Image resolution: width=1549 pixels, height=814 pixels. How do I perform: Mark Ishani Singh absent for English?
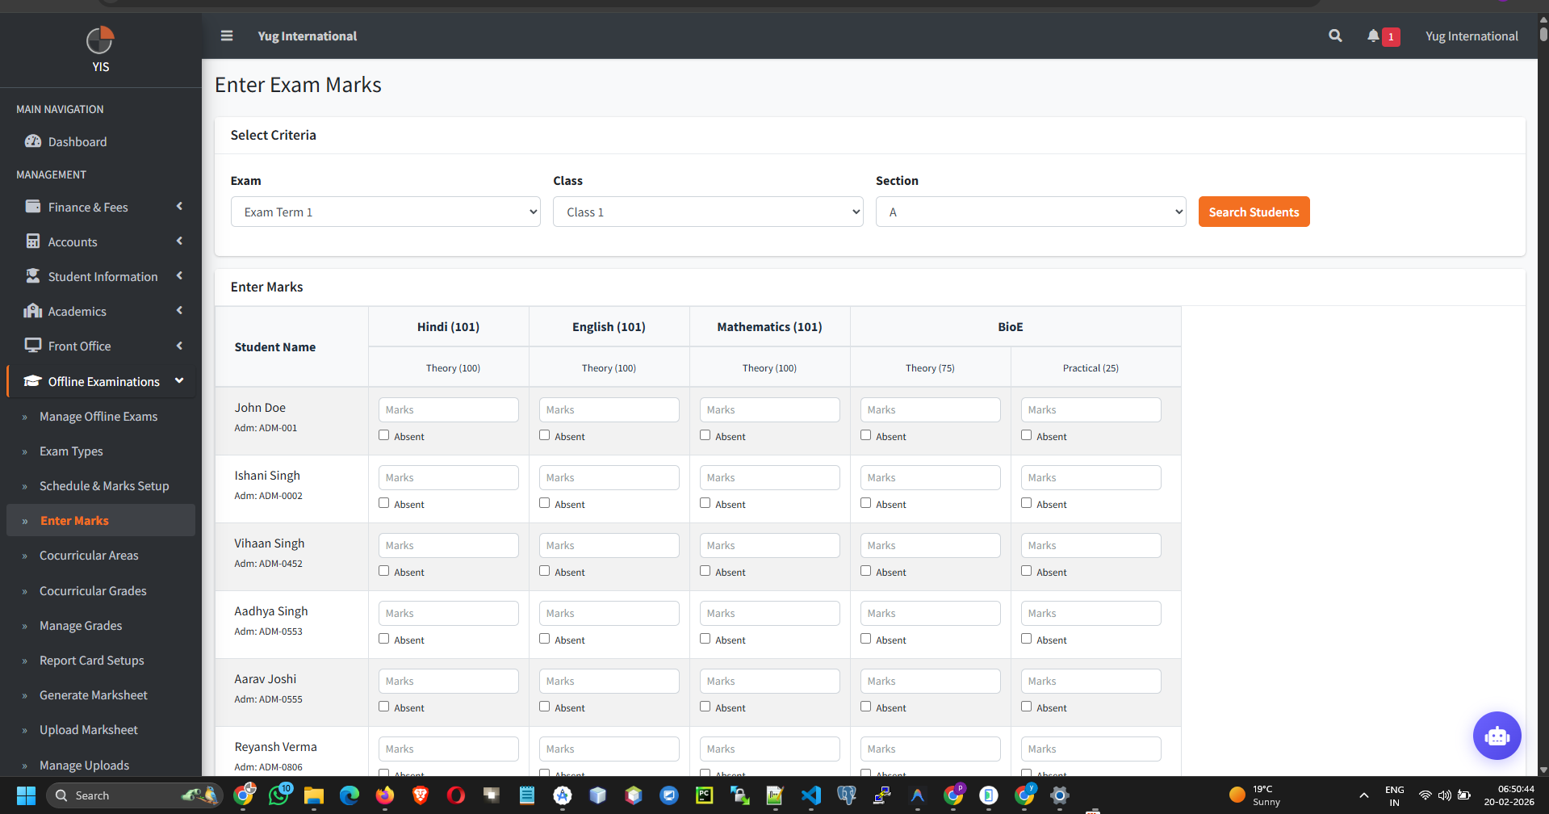(x=544, y=503)
